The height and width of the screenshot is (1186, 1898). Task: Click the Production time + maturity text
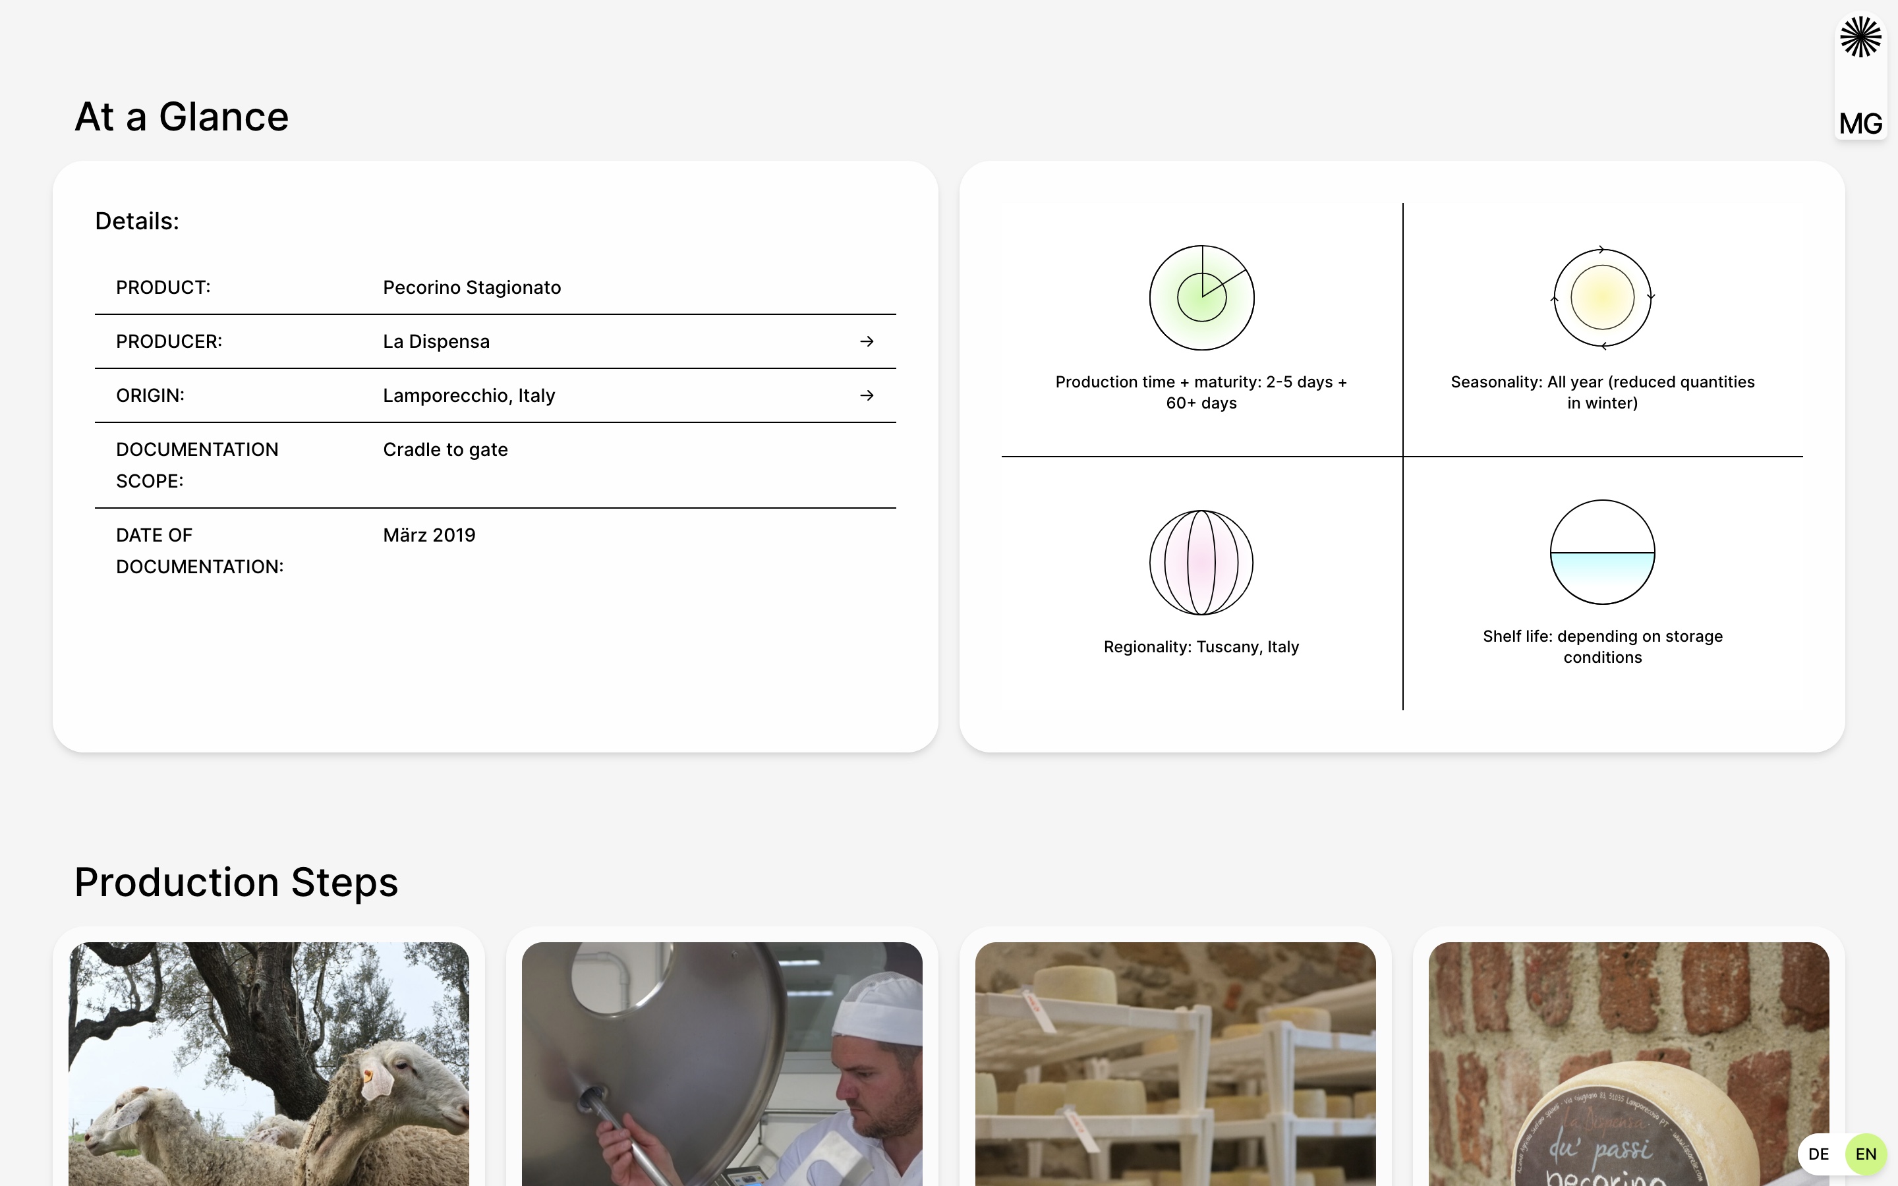(x=1201, y=392)
